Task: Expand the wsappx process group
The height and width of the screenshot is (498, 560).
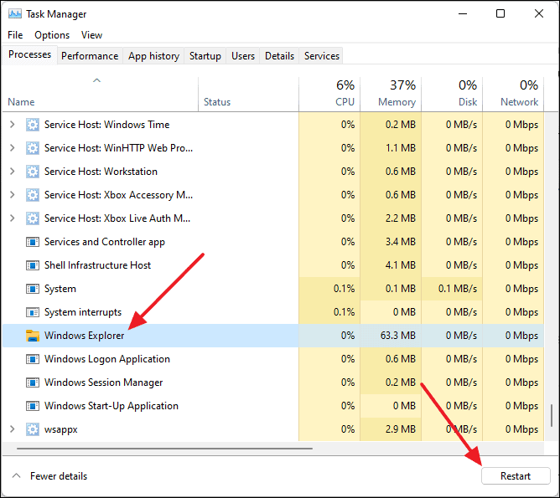Action: (x=12, y=429)
